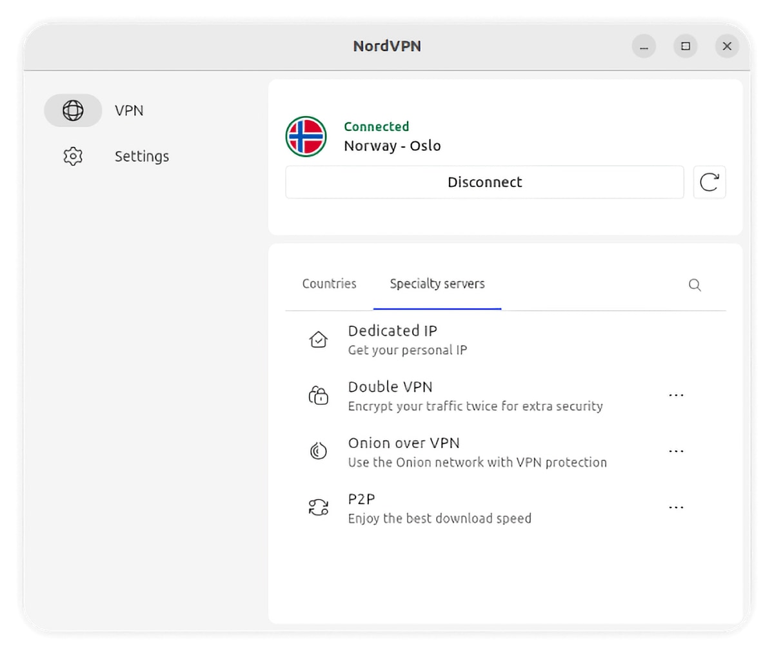This screenshot has width=774, height=655.
Task: Click the Norway - Oslo location text
Action: pyautogui.click(x=392, y=146)
